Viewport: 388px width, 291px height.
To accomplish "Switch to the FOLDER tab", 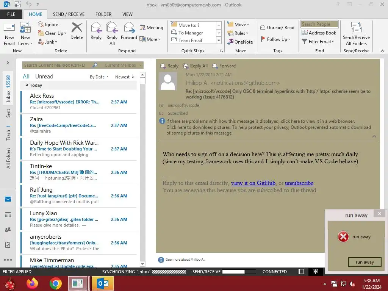I will pyautogui.click(x=103, y=14).
